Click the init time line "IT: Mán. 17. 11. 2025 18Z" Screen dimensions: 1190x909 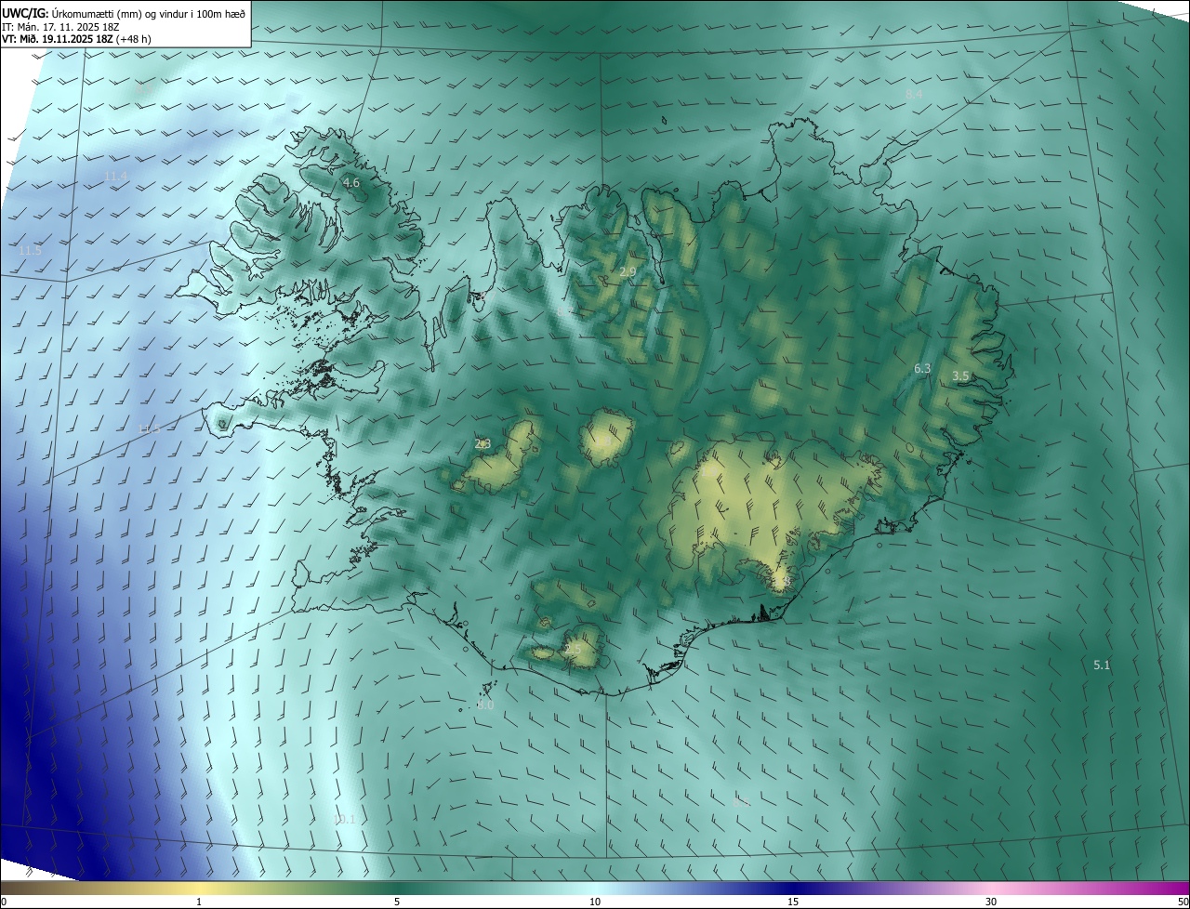click(60, 26)
